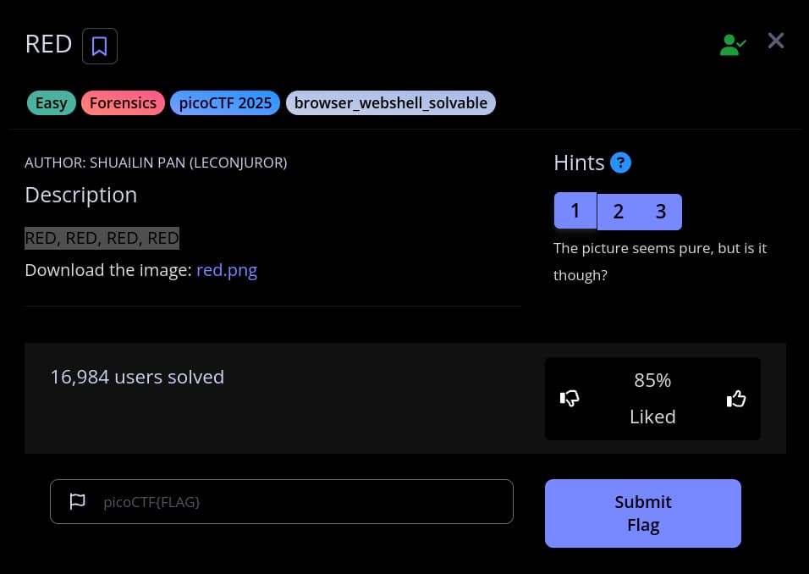This screenshot has width=809, height=574.
Task: Click the highlighted RED, RED description text
Action: pyautogui.click(x=102, y=238)
